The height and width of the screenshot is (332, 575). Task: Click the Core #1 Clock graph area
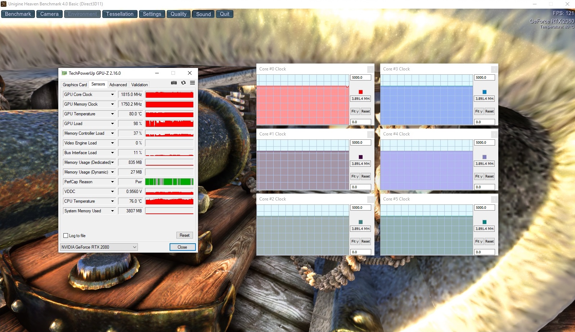(x=303, y=165)
